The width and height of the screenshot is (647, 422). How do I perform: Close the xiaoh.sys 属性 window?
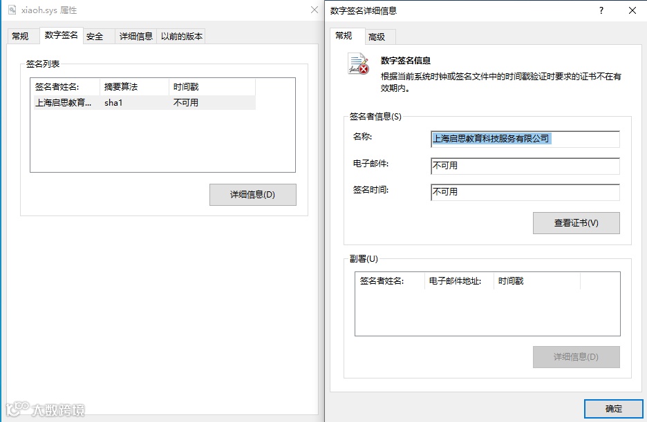[x=315, y=10]
